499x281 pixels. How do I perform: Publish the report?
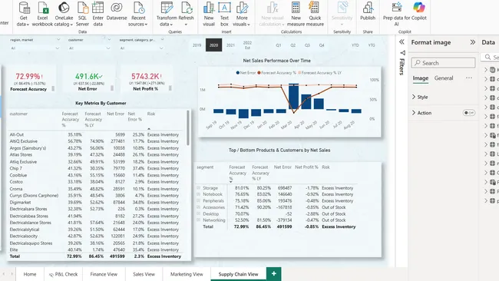(368, 12)
